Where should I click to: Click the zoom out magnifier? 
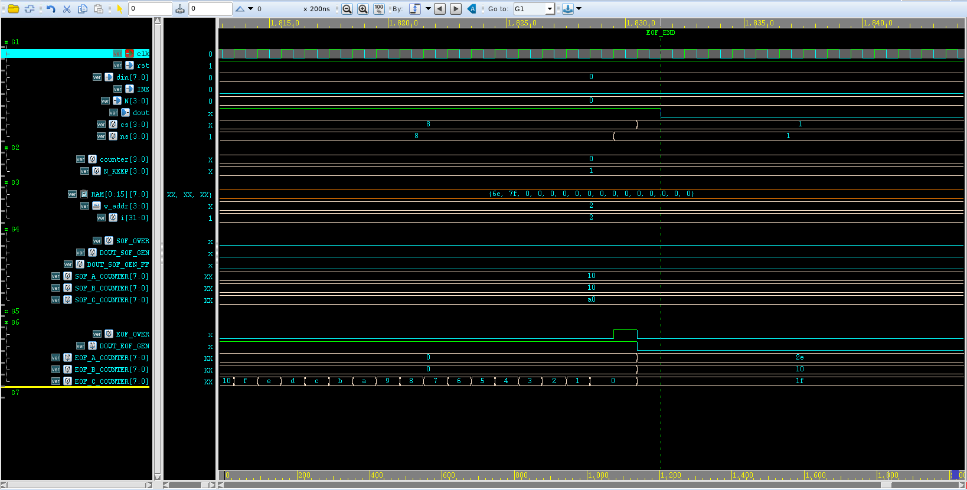click(x=347, y=9)
